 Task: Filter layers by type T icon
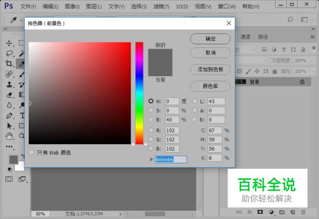click(x=284, y=49)
